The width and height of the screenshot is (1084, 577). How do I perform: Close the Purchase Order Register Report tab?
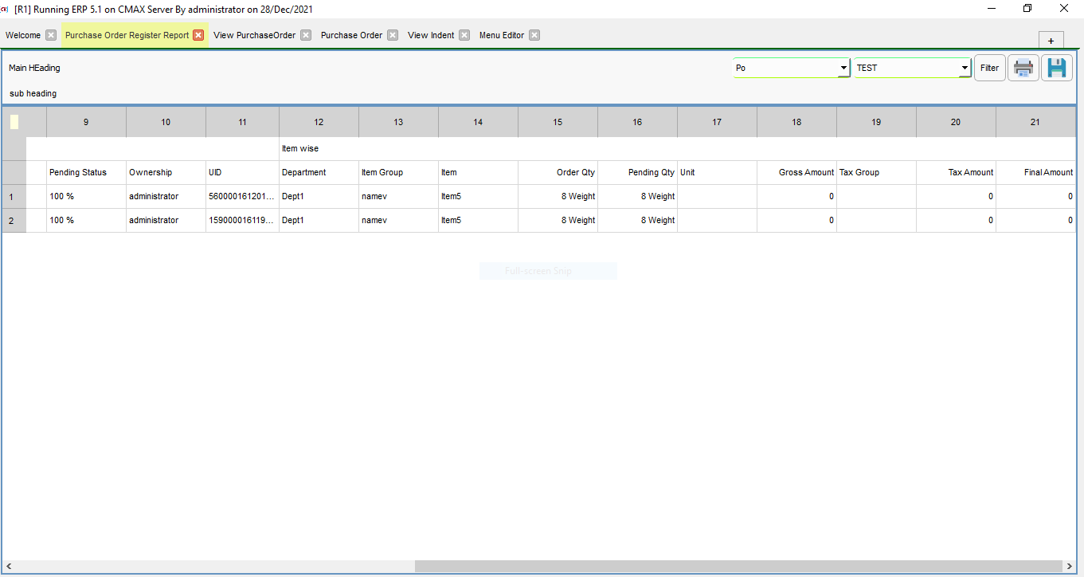198,35
